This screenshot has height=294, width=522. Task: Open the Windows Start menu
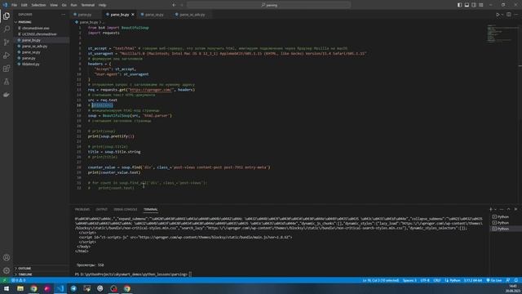(7, 288)
